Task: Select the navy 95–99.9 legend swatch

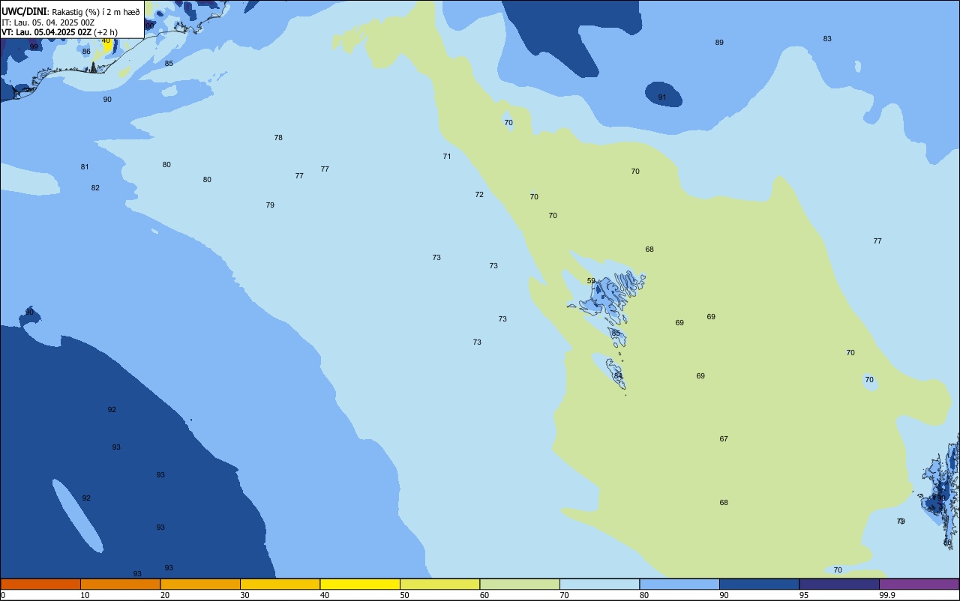Action: 839,584
